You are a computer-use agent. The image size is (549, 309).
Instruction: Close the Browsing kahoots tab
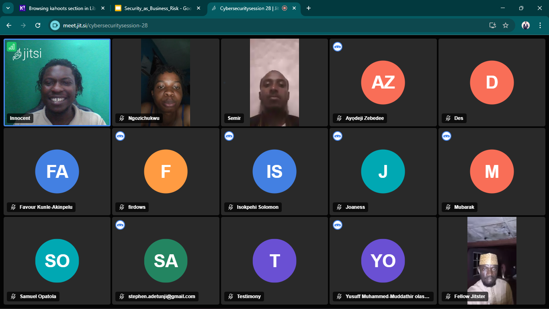coord(102,8)
